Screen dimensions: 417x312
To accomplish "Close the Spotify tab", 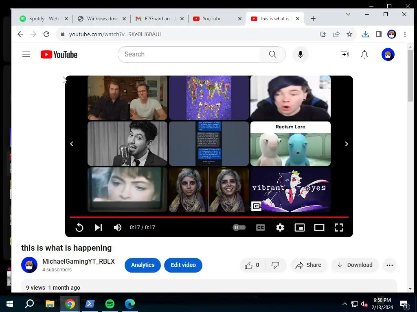I will 66,19.
